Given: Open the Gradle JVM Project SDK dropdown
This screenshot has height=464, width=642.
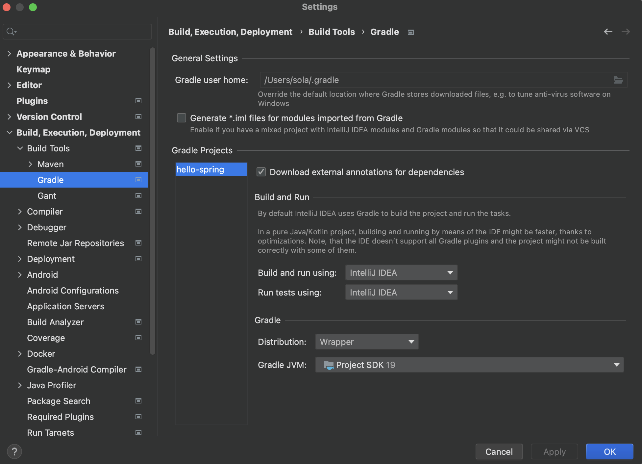Looking at the screenshot, I should [x=469, y=365].
